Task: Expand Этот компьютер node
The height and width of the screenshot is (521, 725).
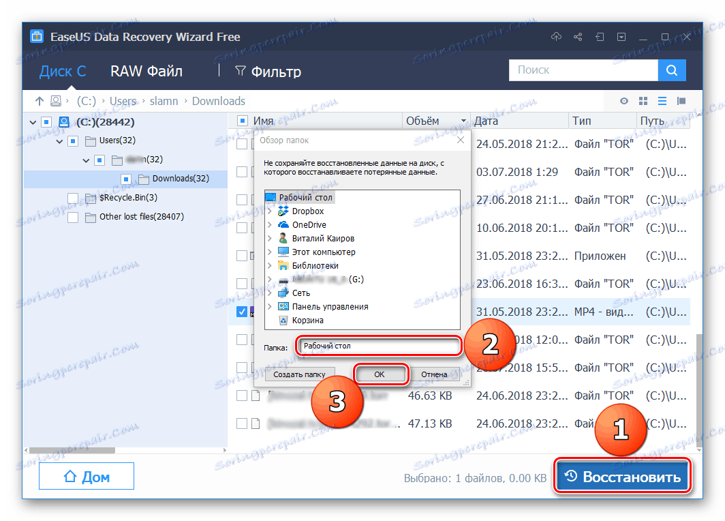Action: pos(270,252)
